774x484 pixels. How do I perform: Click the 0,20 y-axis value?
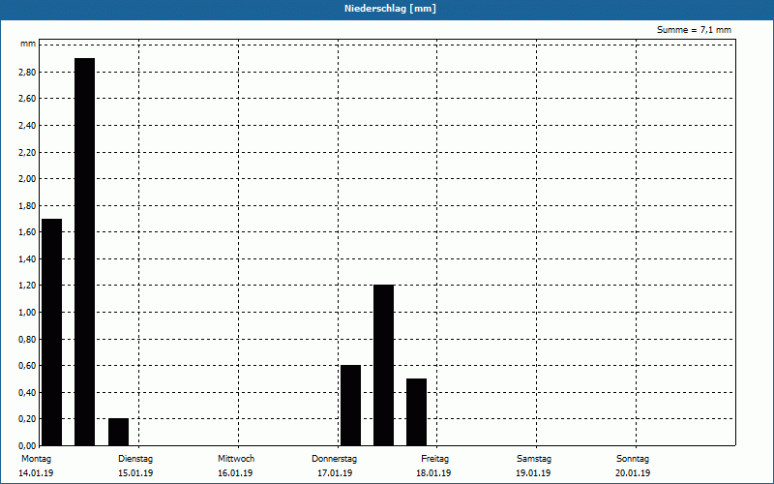27,419
